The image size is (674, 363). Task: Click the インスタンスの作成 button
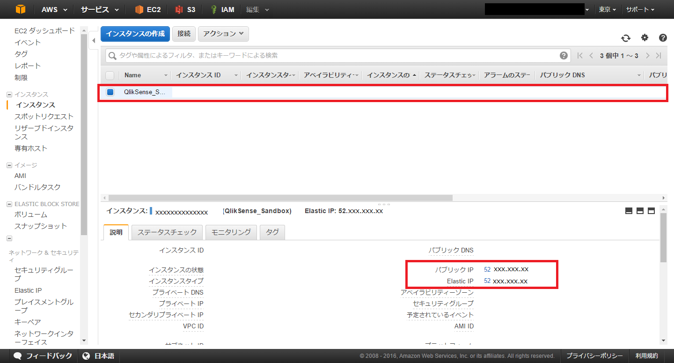click(x=135, y=34)
